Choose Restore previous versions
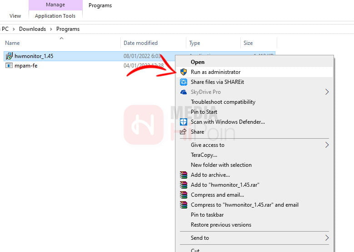 (x=254, y=225)
